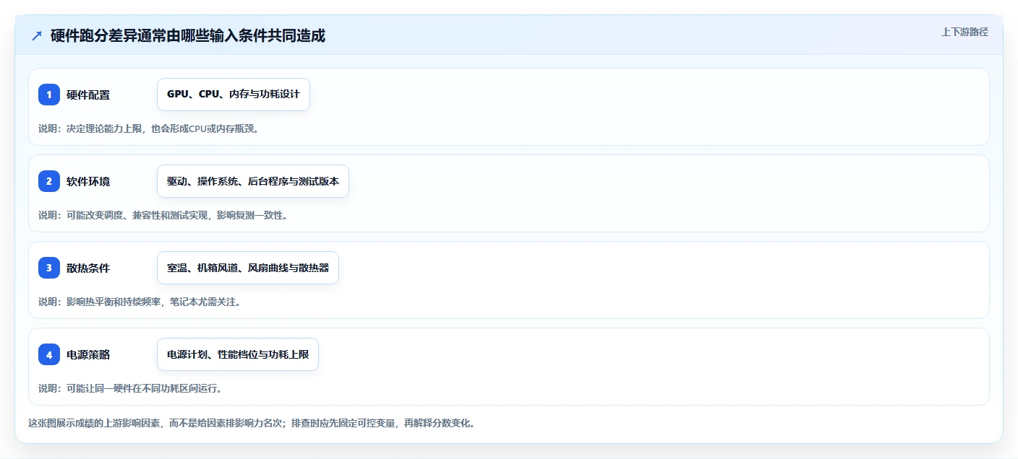Select the 驱动、操作系统、后台程序与测试版本 chip
Viewport: 1018px width, 459px height.
pyautogui.click(x=253, y=181)
